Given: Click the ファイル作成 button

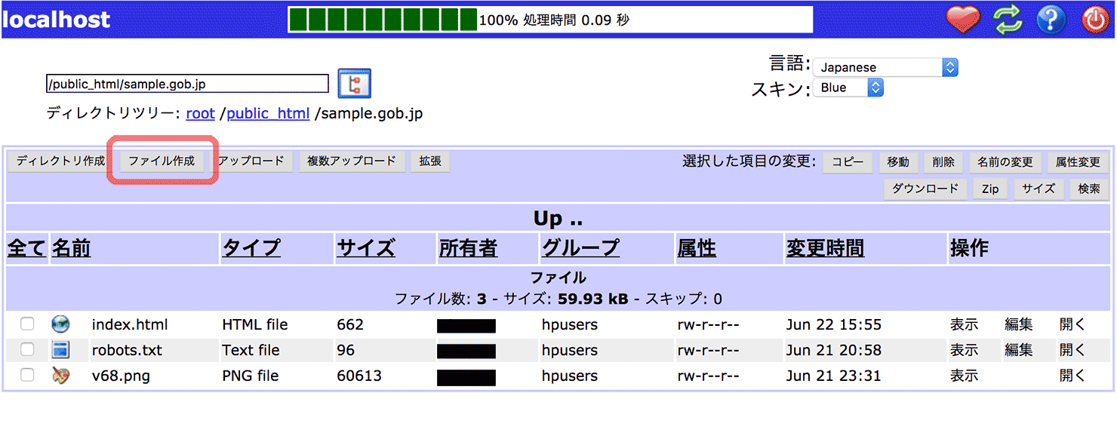Looking at the screenshot, I should pyautogui.click(x=162, y=161).
